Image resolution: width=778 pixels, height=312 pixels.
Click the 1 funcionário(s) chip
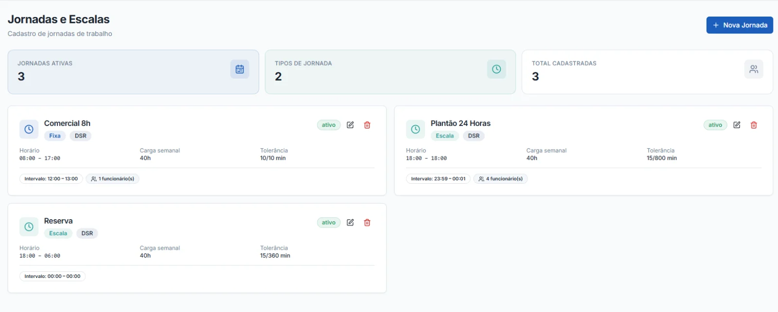[113, 179]
